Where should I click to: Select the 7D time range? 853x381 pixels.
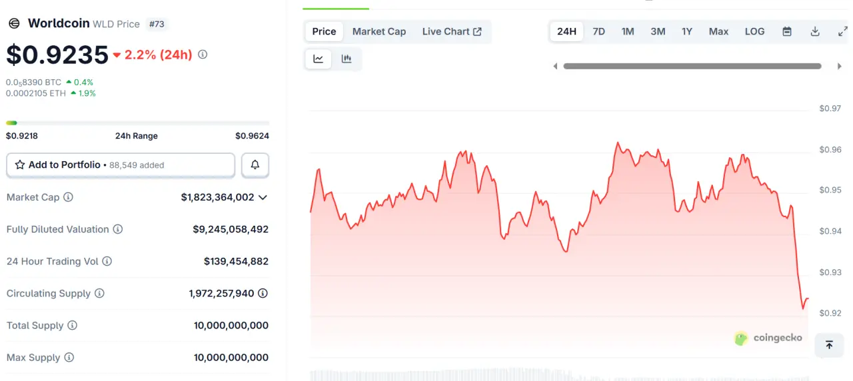[599, 31]
